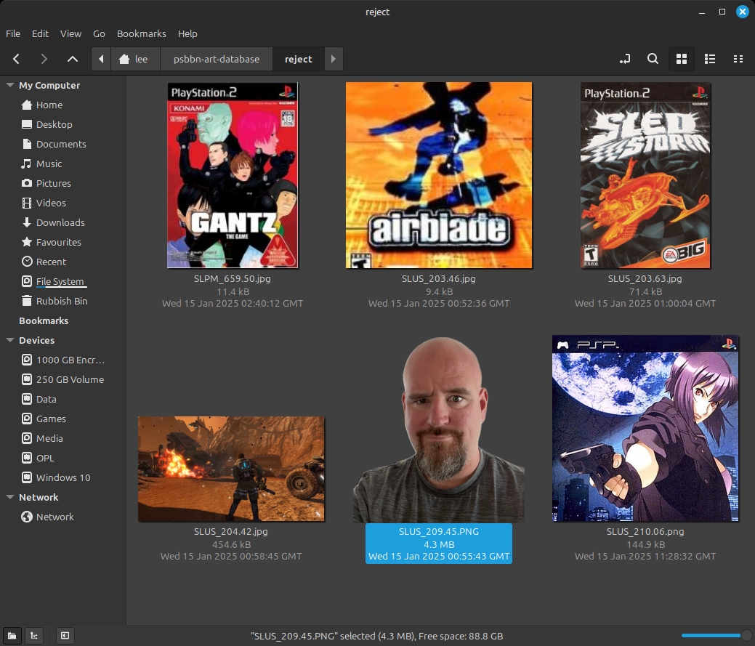Hide the sidebar using the status bar button
Viewport: 755px width, 646px height.
[65, 636]
